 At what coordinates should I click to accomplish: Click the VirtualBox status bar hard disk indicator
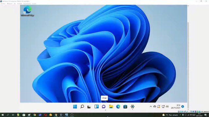point(179,111)
